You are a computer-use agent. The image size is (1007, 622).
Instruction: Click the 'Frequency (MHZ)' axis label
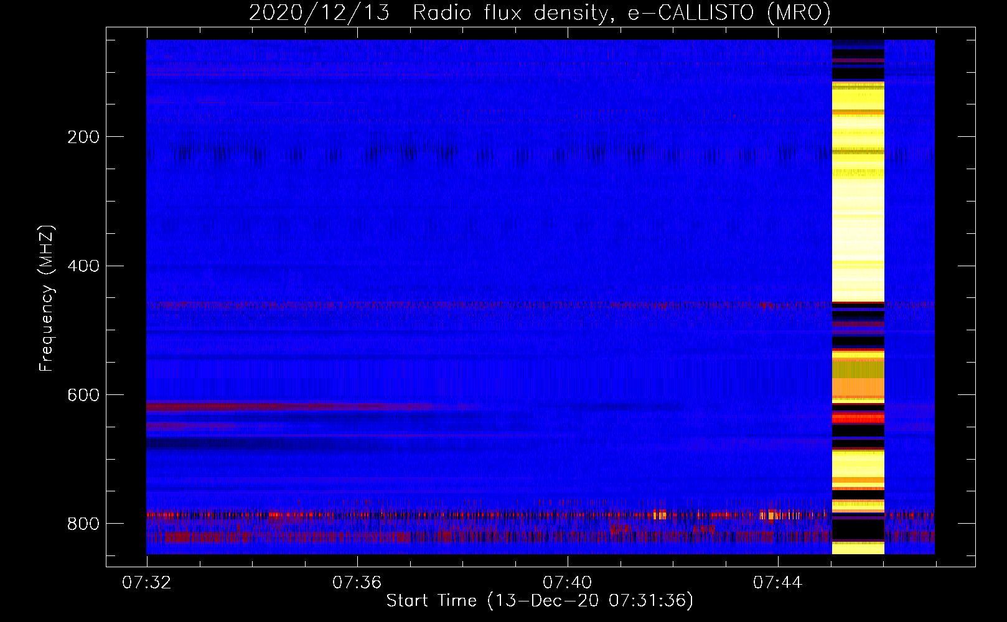[x=47, y=299]
